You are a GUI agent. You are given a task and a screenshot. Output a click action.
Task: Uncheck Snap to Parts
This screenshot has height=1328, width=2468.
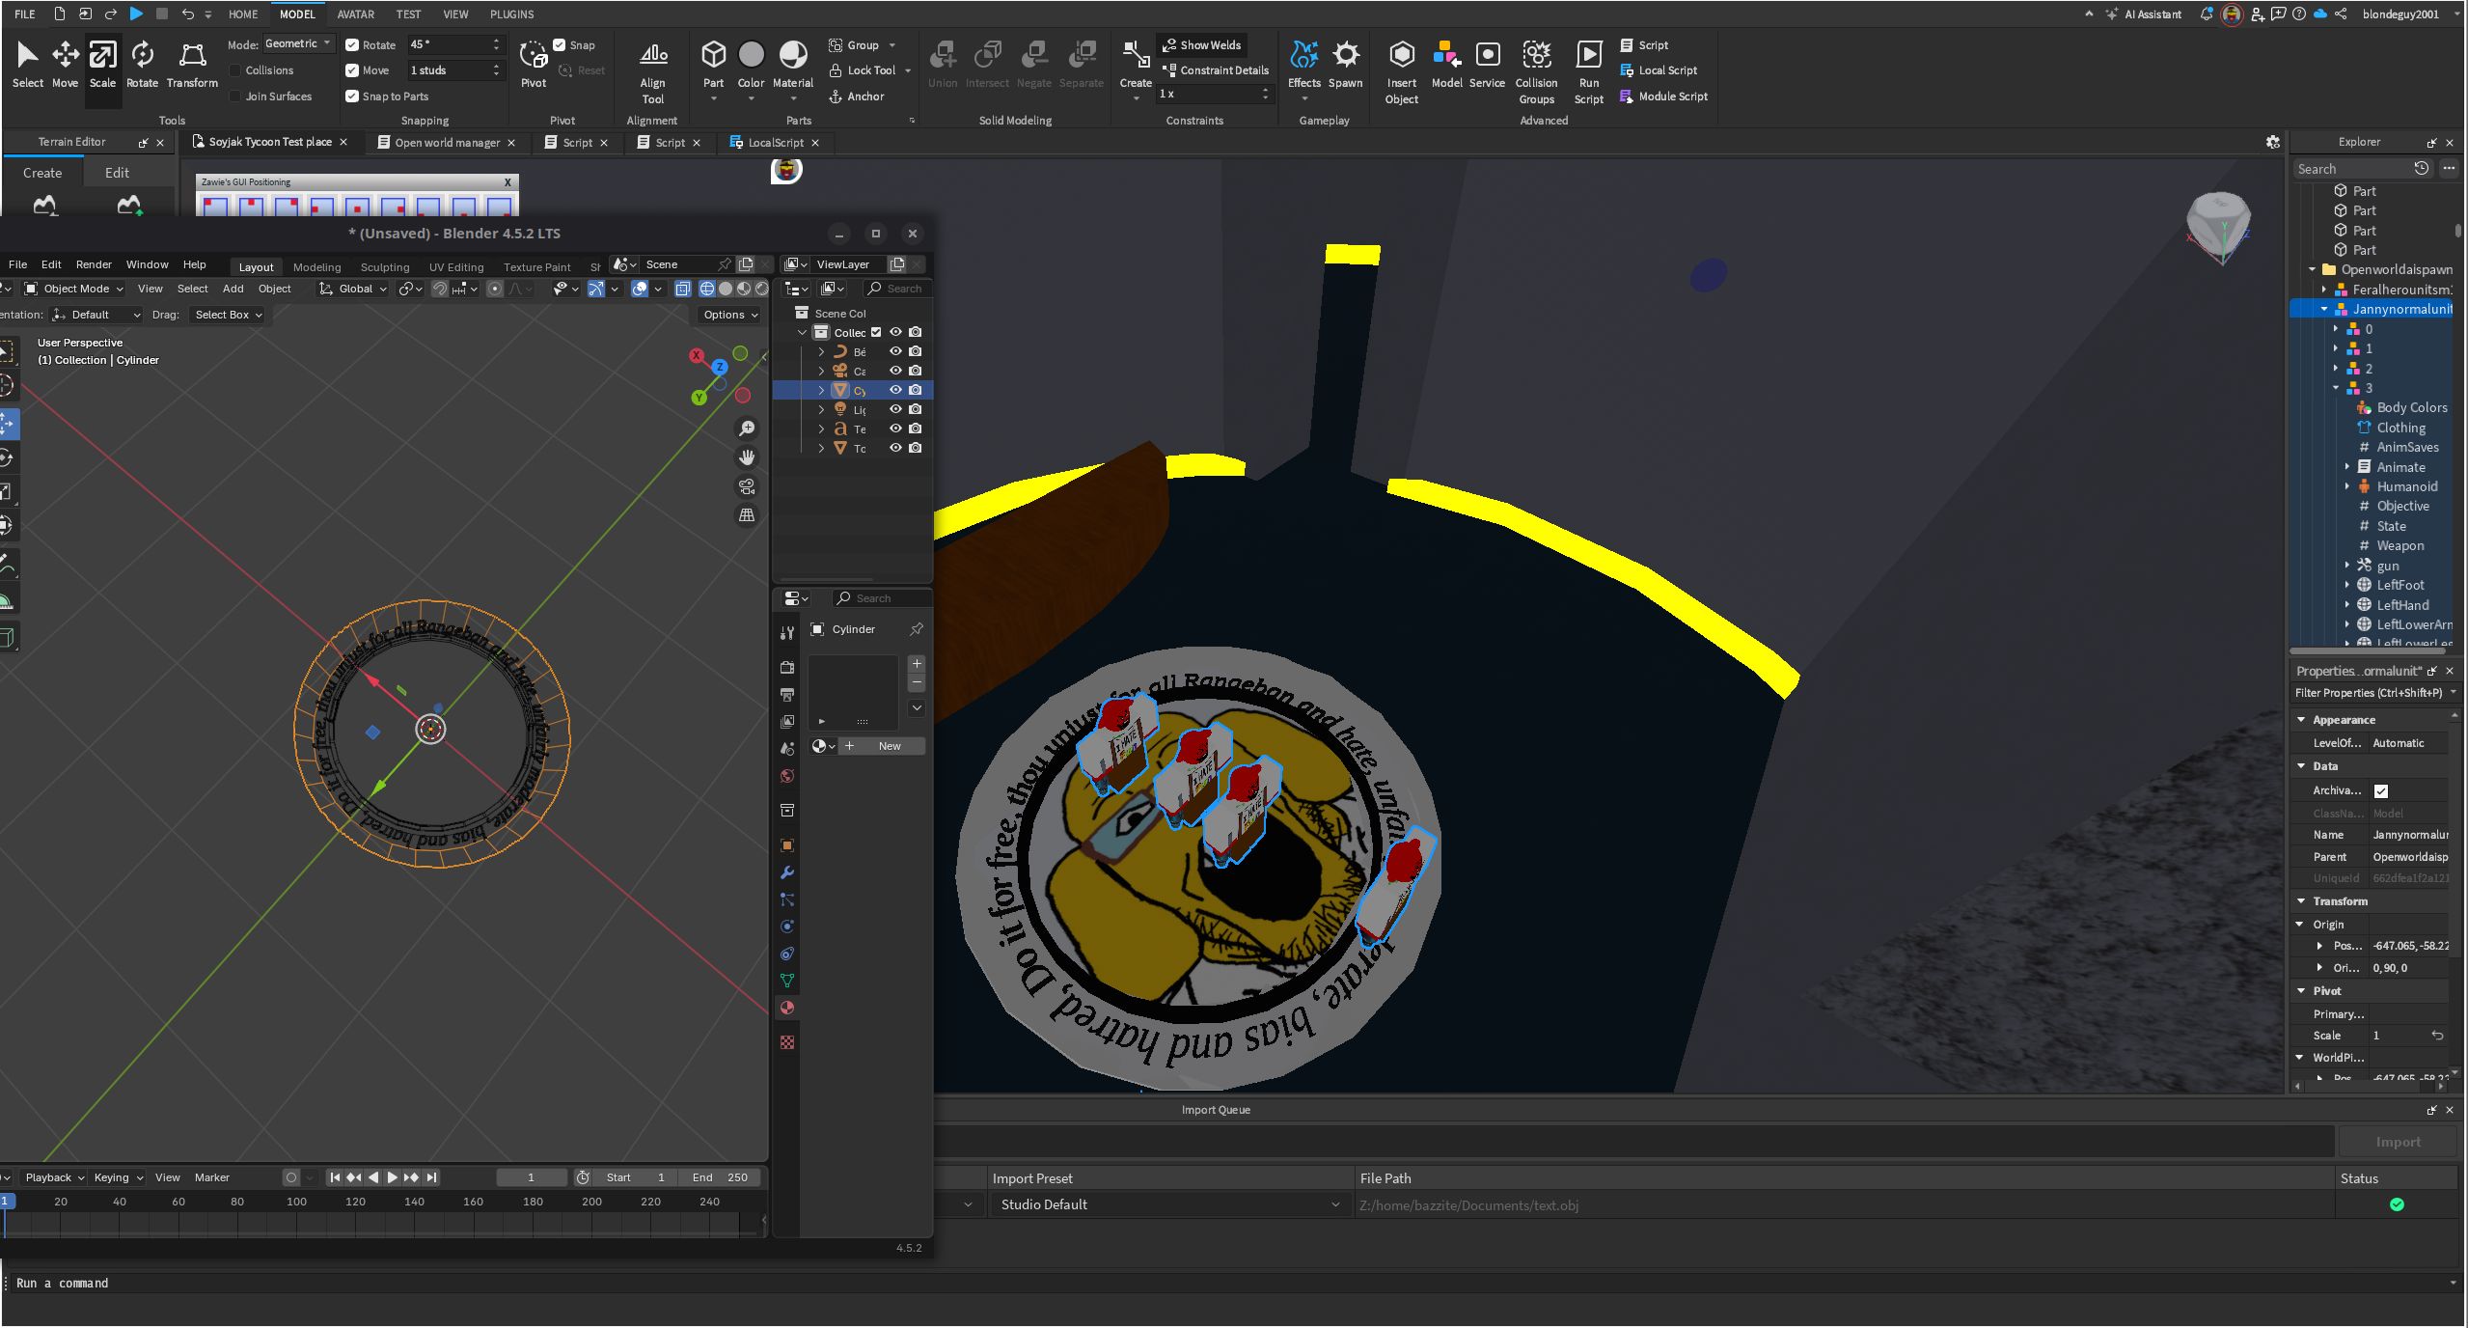tap(352, 97)
